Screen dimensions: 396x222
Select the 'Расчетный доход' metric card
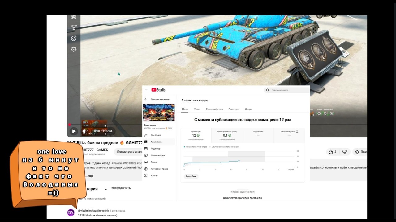tap(289, 135)
